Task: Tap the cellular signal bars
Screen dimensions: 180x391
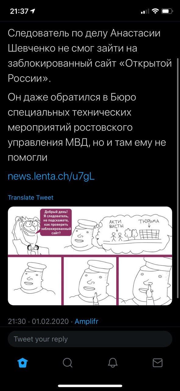Action: coord(145,11)
